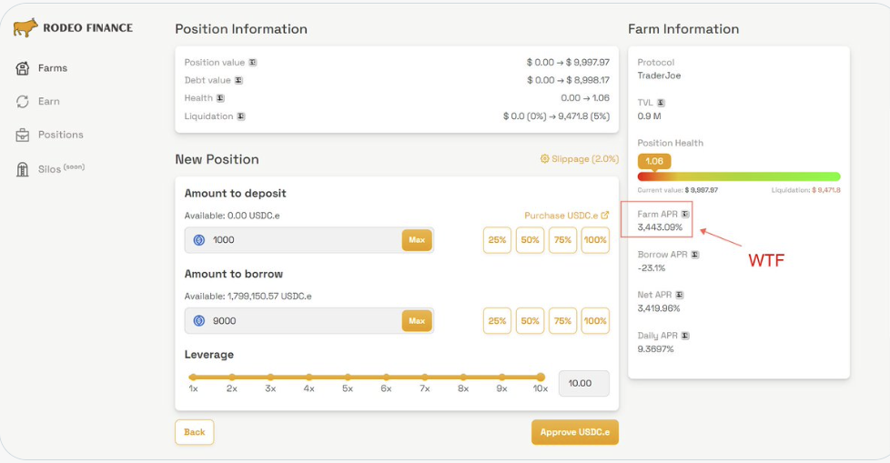890x463 pixels.
Task: Click the Approve USDC.e button
Action: pyautogui.click(x=574, y=432)
